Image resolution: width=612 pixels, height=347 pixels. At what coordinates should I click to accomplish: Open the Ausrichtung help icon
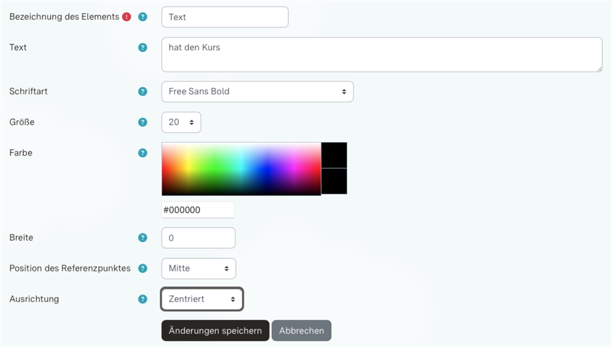143,299
